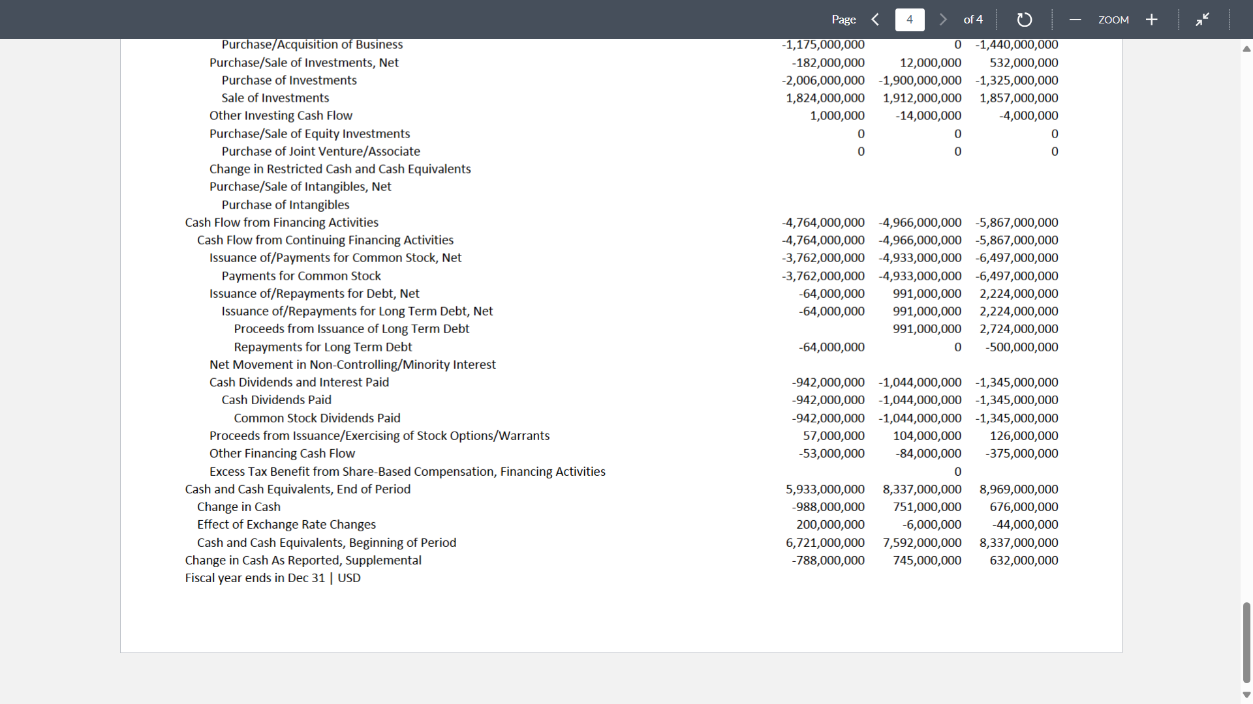Select 'Change in Cash As Reported, Supplemental'
Viewport: 1253px width, 704px height.
click(303, 560)
